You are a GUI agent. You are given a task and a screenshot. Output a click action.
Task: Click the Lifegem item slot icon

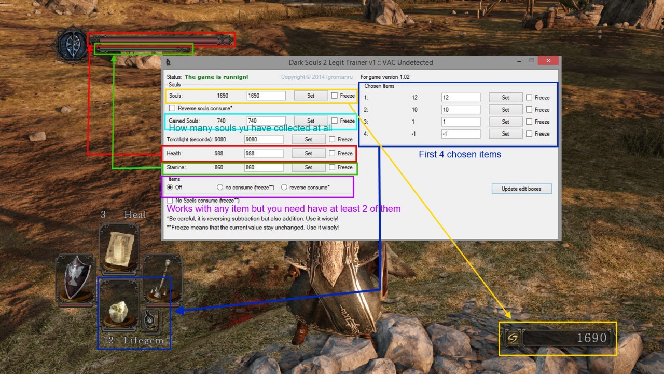tap(119, 309)
